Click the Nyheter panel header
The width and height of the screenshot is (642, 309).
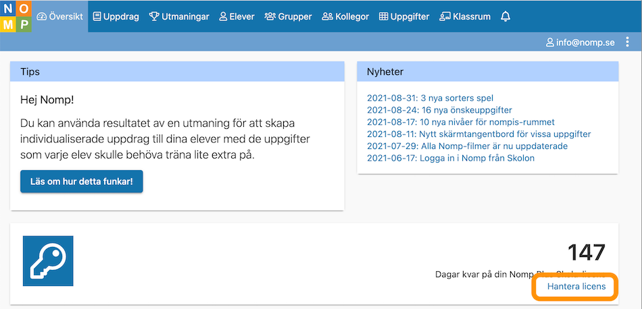point(488,72)
